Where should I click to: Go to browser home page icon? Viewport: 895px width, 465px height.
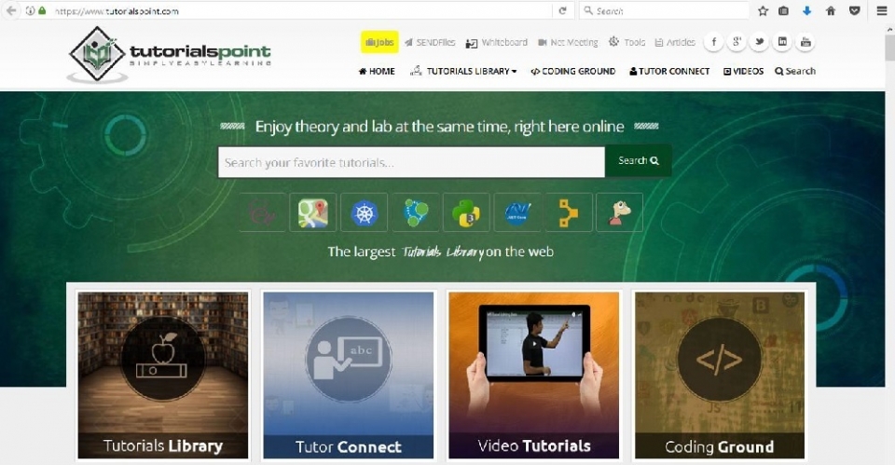(x=831, y=11)
